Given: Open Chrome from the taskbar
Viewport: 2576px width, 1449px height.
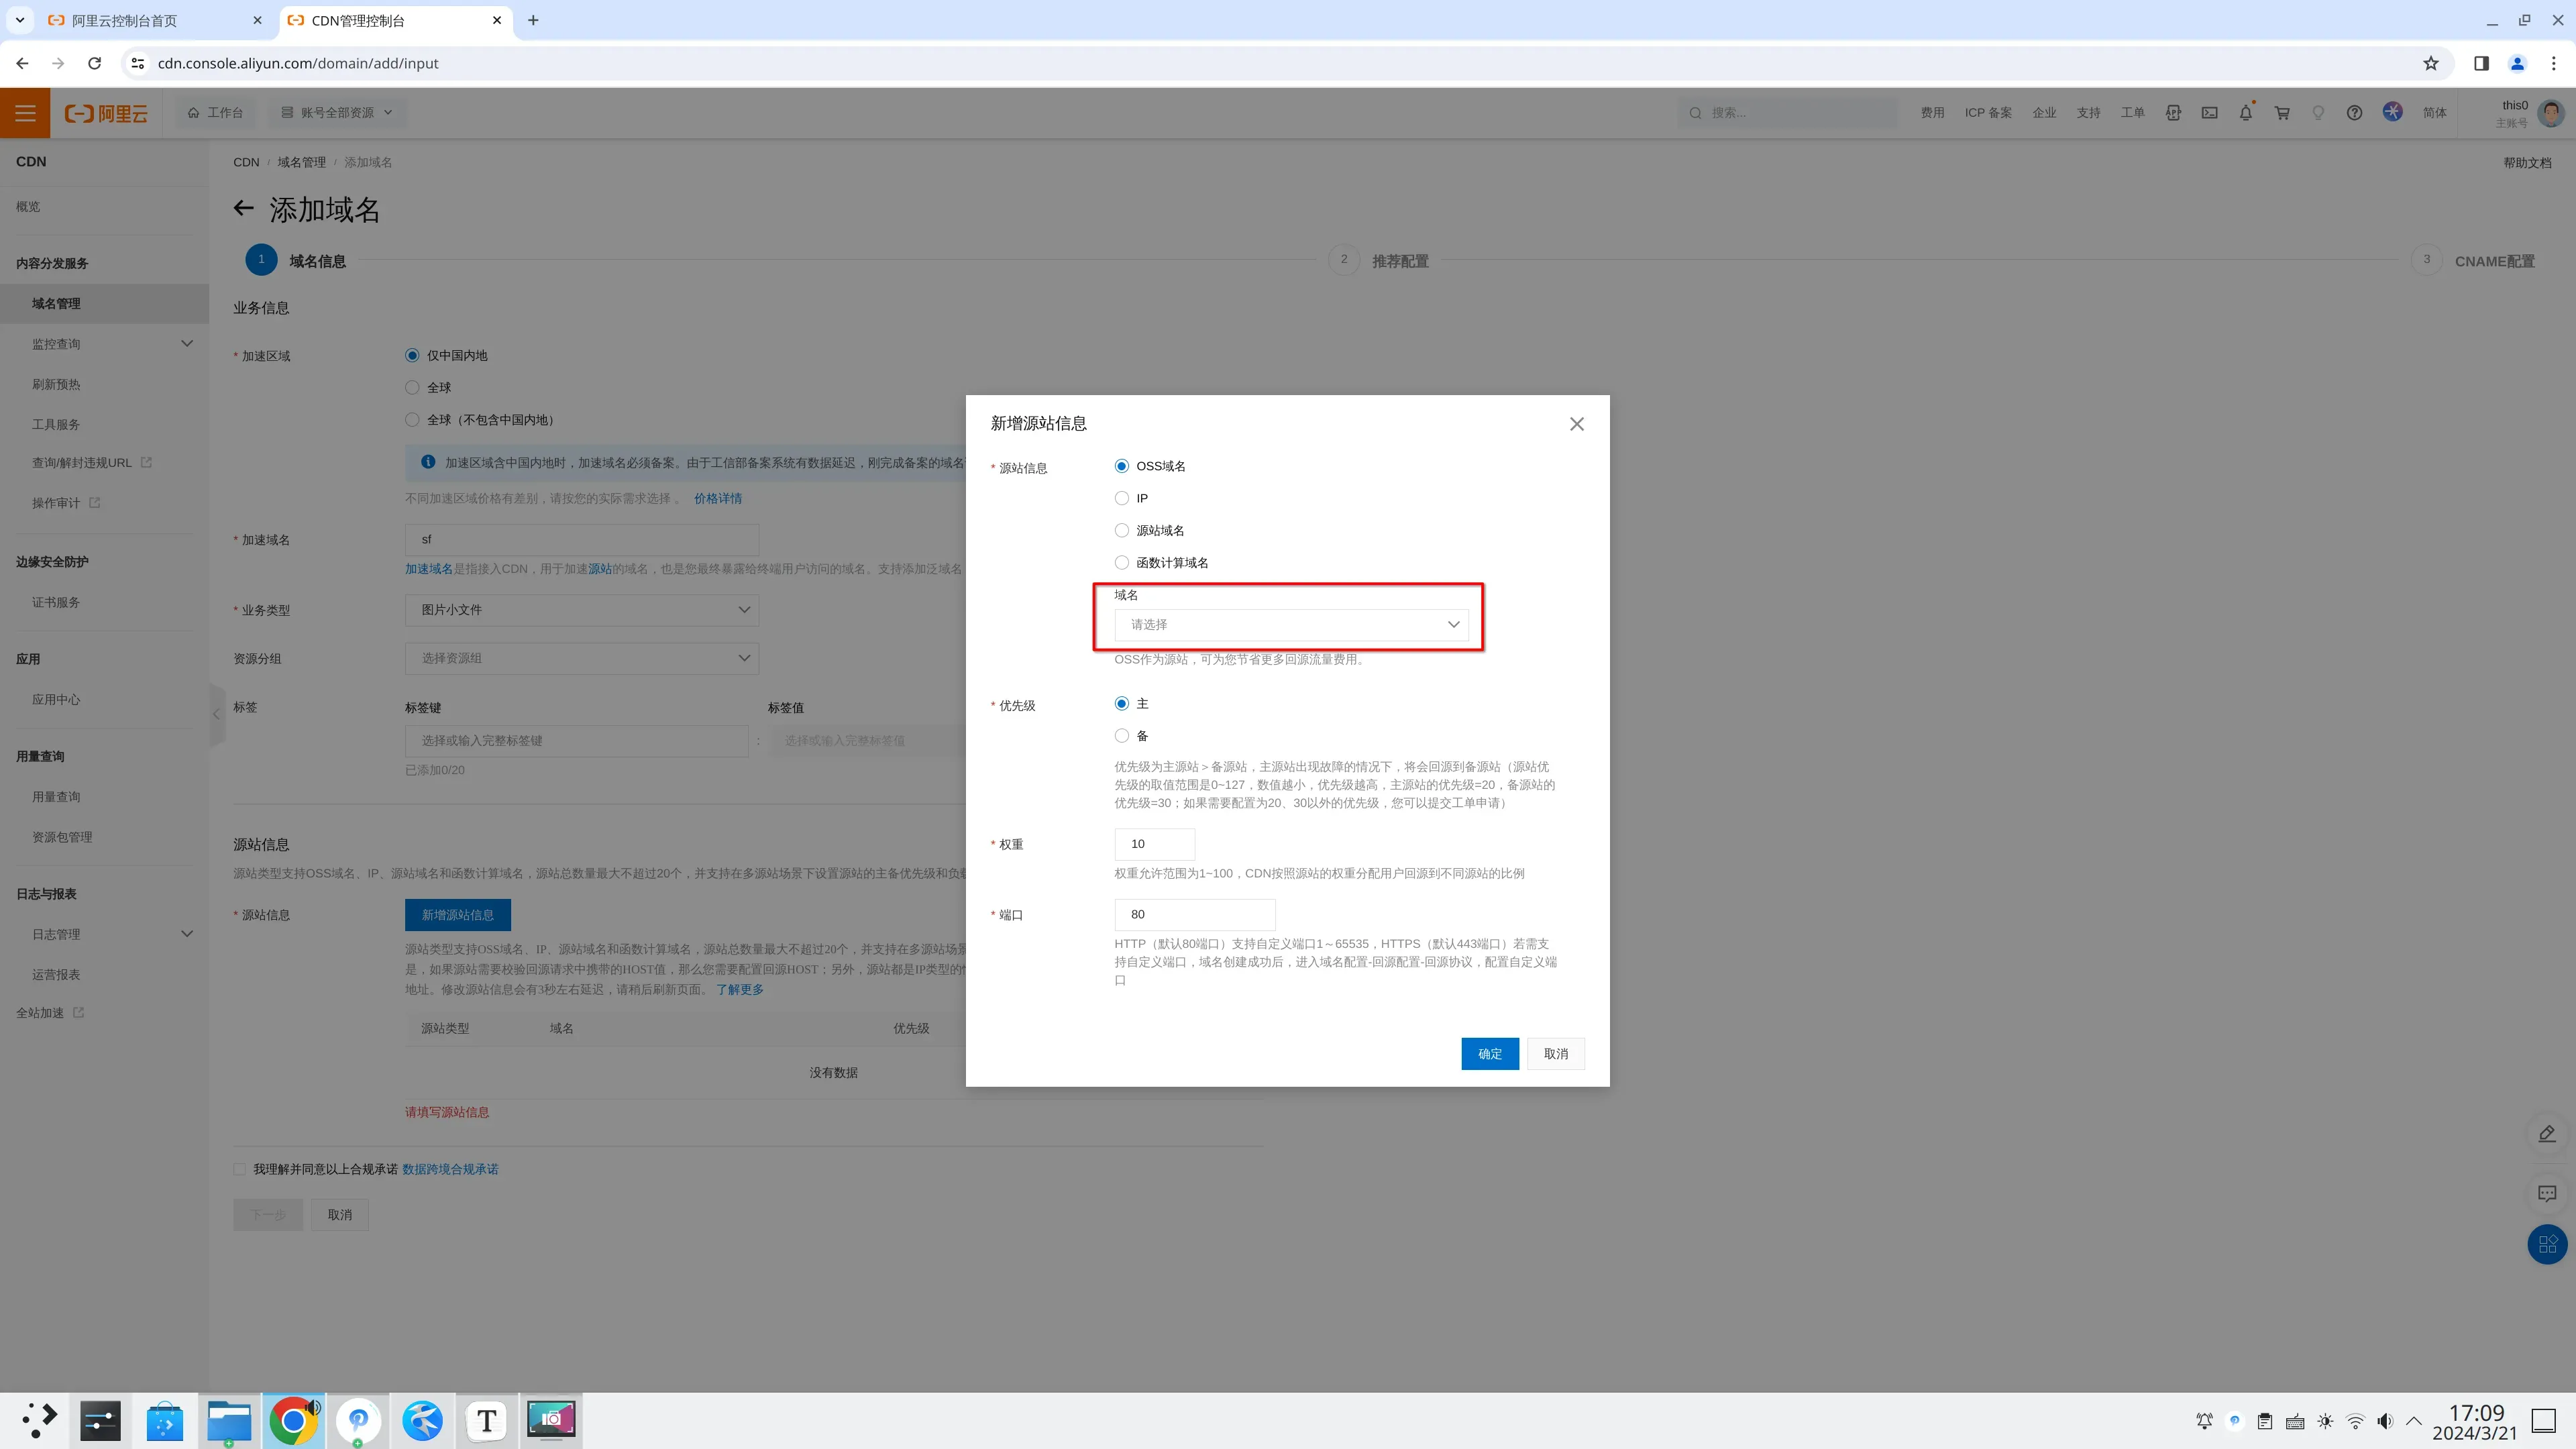Looking at the screenshot, I should 293,1420.
